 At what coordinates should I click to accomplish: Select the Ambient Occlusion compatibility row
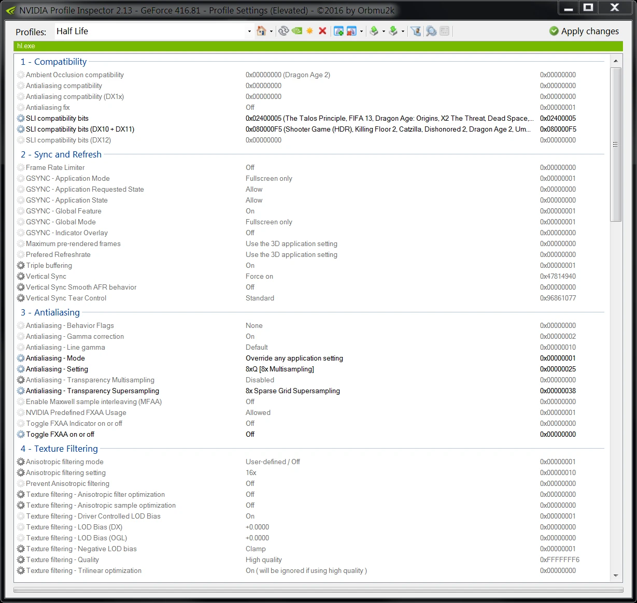[311, 75]
